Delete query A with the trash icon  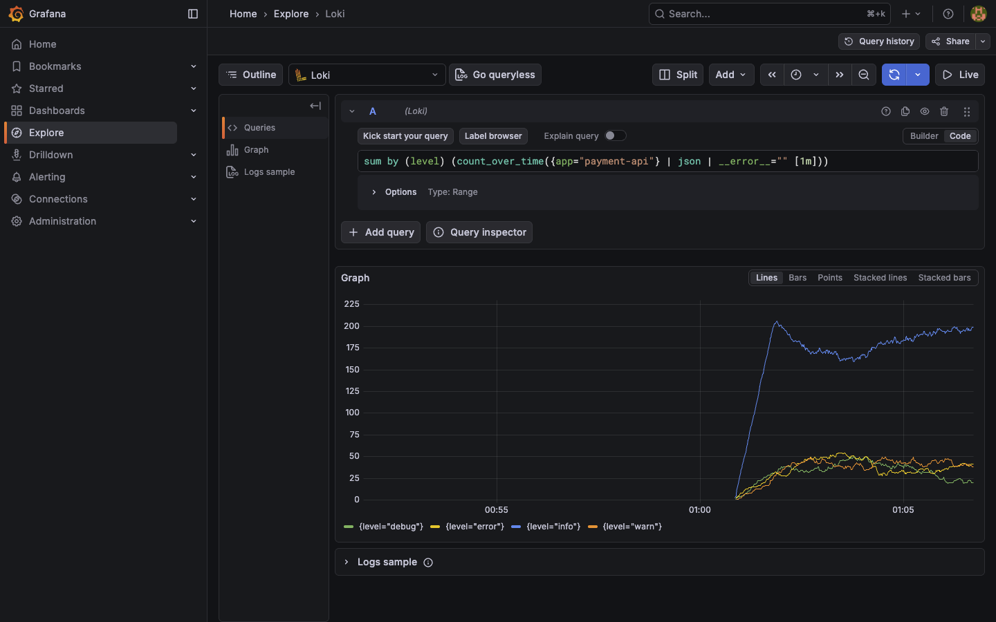click(944, 111)
